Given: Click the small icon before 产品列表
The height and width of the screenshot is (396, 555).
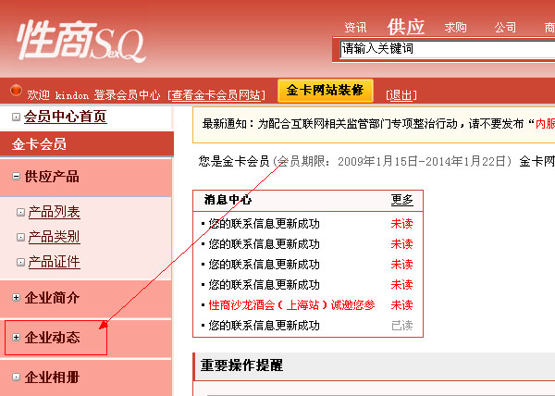Looking at the screenshot, I should coord(20,213).
